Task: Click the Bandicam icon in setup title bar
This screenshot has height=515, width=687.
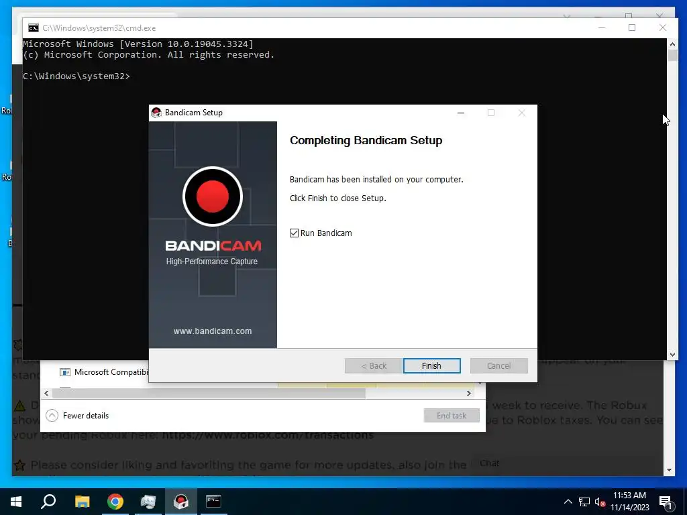Action: (x=156, y=113)
